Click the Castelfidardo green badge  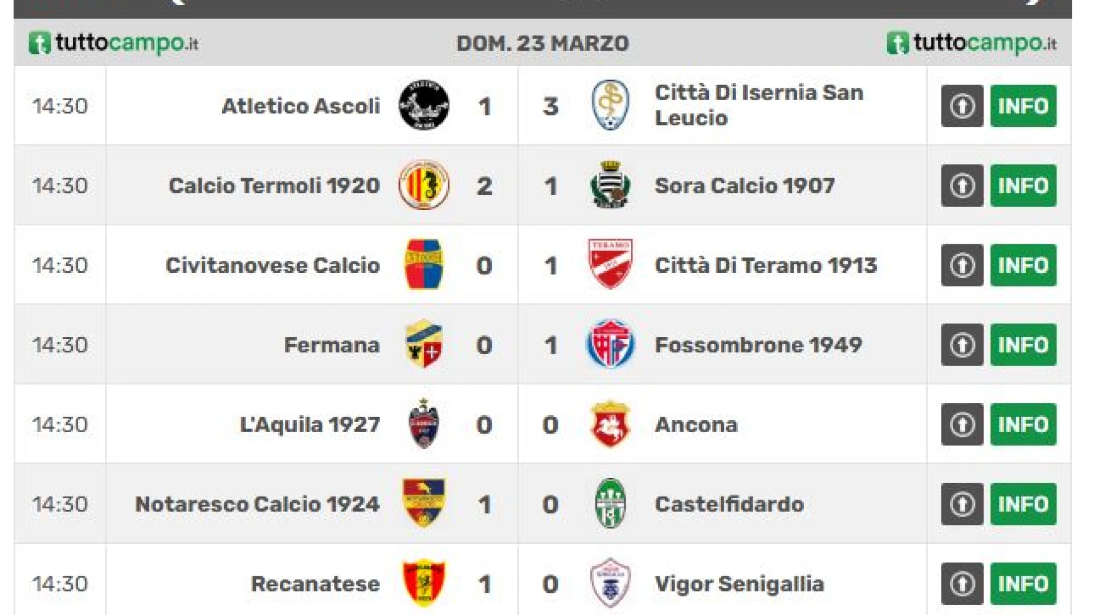pyautogui.click(x=610, y=503)
